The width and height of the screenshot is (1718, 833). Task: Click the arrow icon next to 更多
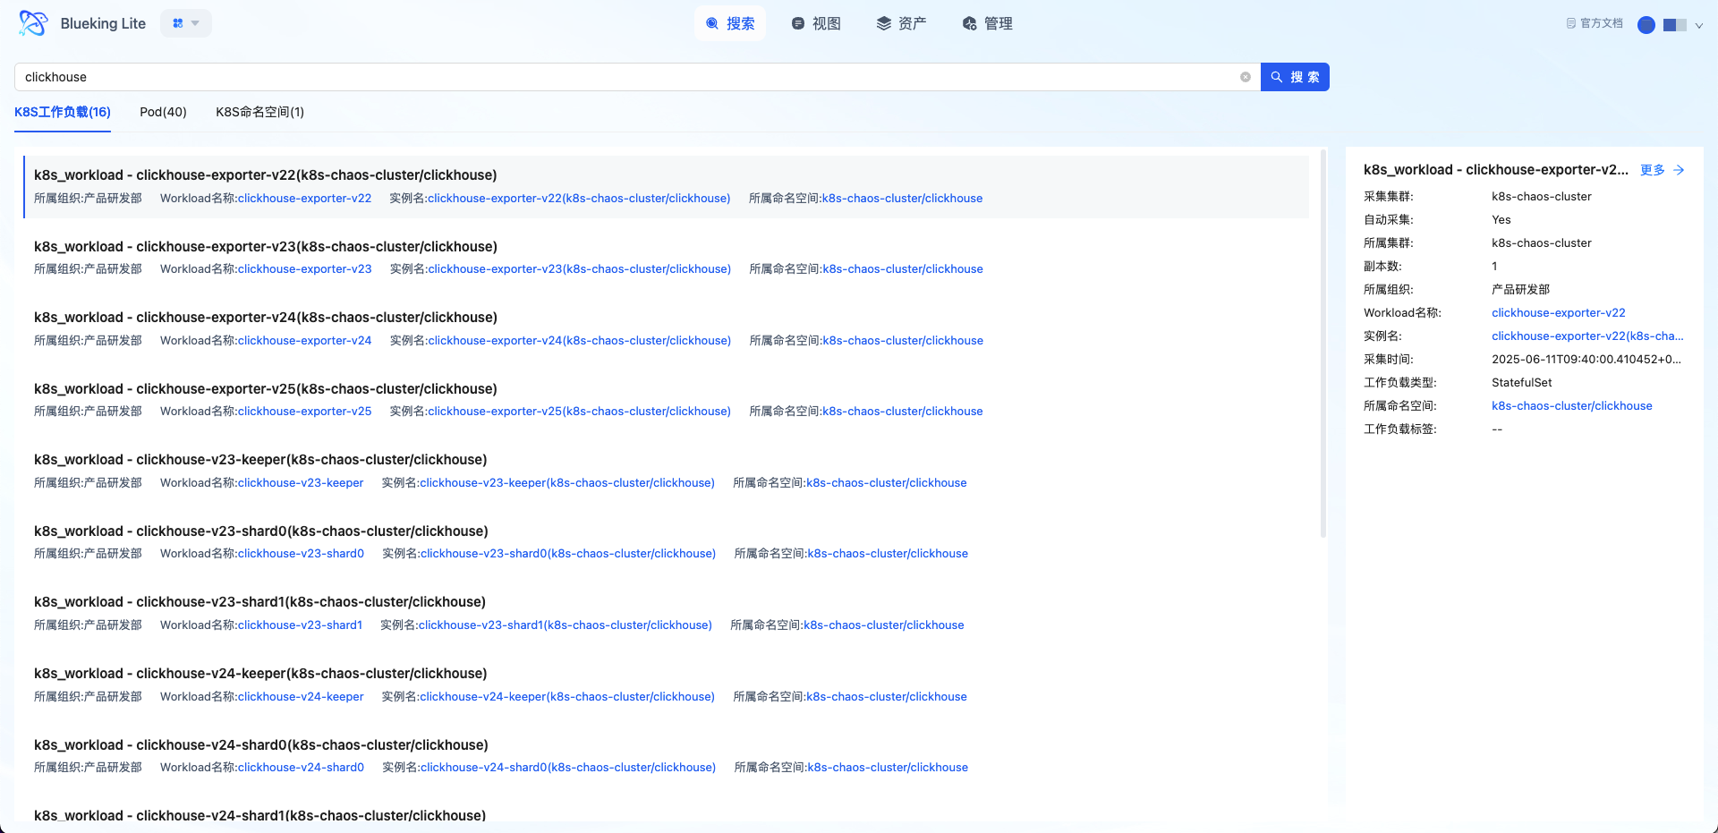(x=1679, y=170)
